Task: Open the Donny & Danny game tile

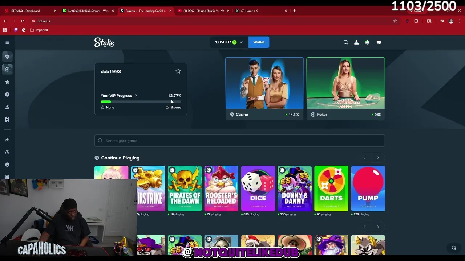Action: (x=295, y=188)
